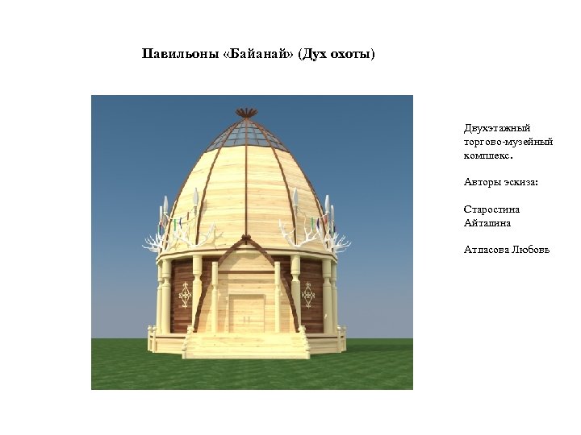Click the rendered pavilion image
581x435 pixels.
point(252,242)
